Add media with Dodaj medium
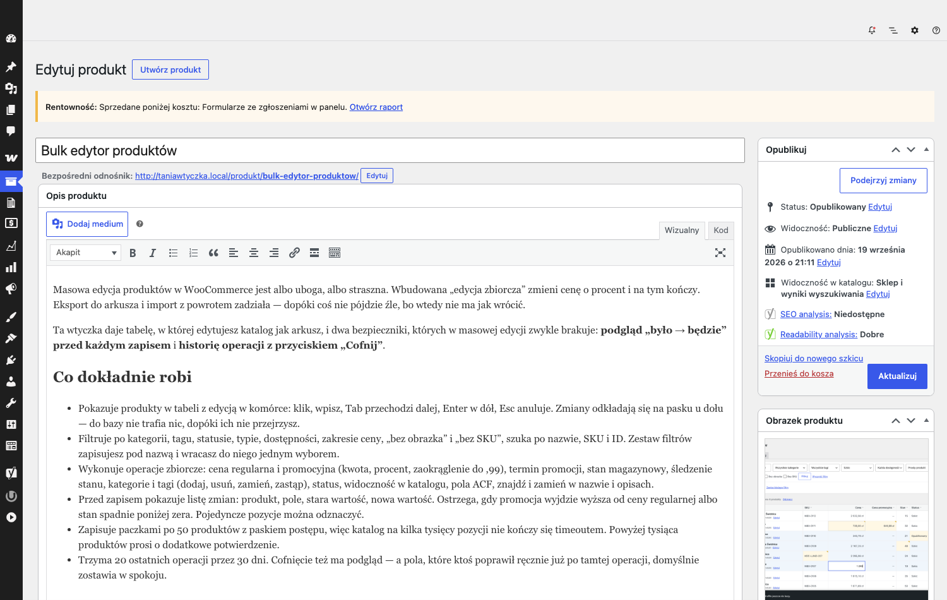 [87, 224]
